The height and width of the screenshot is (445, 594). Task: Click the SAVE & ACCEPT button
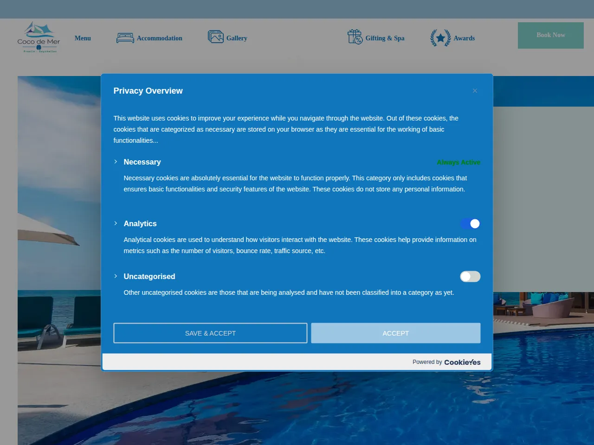coord(210,333)
